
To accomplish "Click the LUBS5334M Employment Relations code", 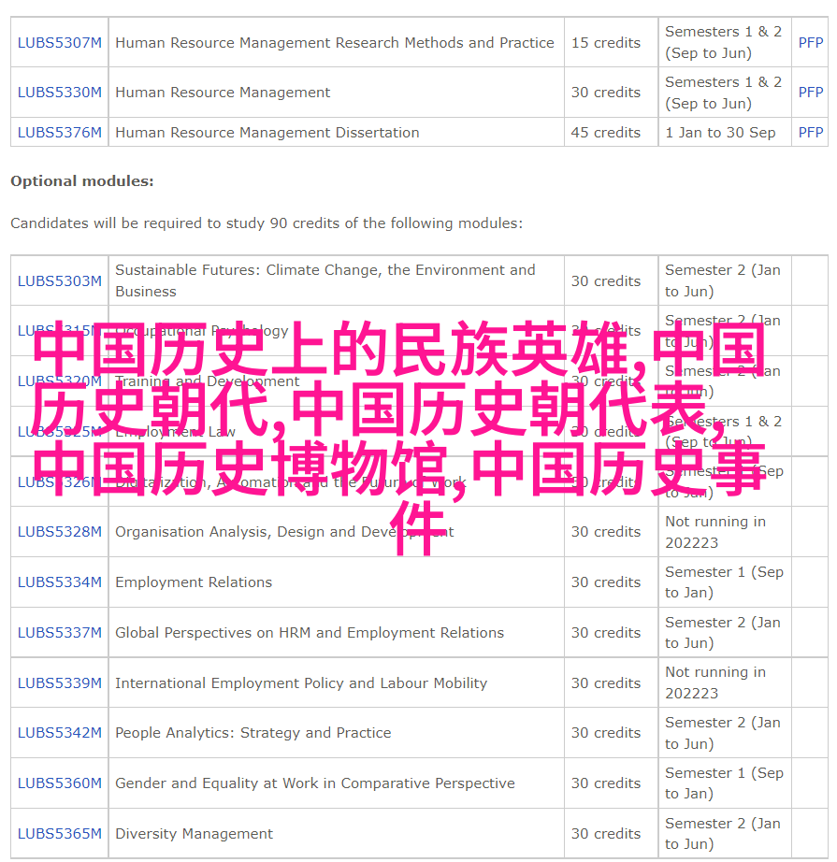I will tap(59, 582).
